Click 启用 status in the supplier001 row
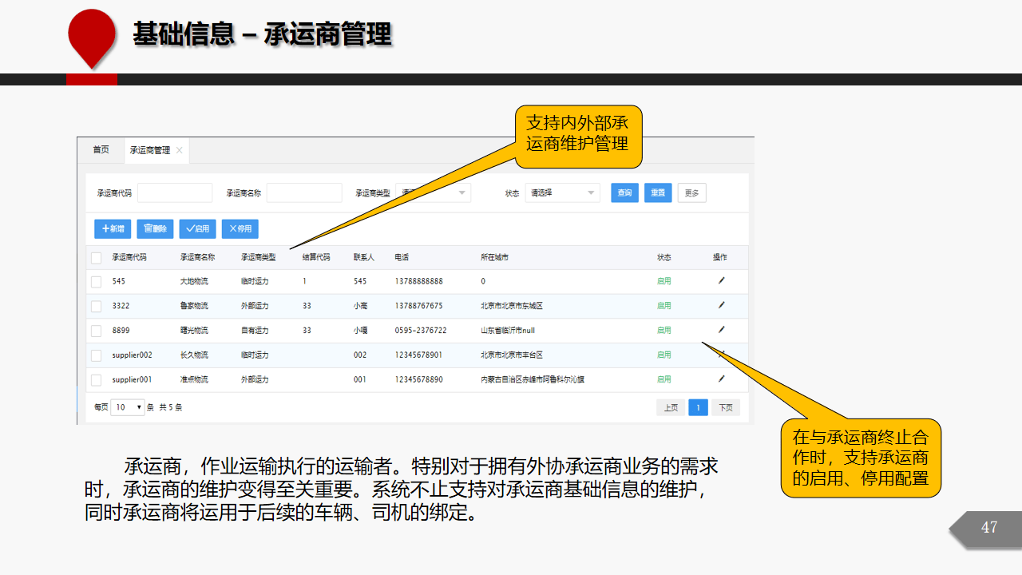The width and height of the screenshot is (1022, 575). coord(664,380)
